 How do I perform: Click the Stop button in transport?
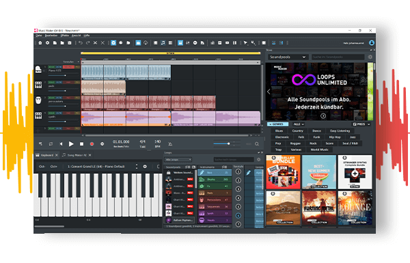click(x=81, y=144)
